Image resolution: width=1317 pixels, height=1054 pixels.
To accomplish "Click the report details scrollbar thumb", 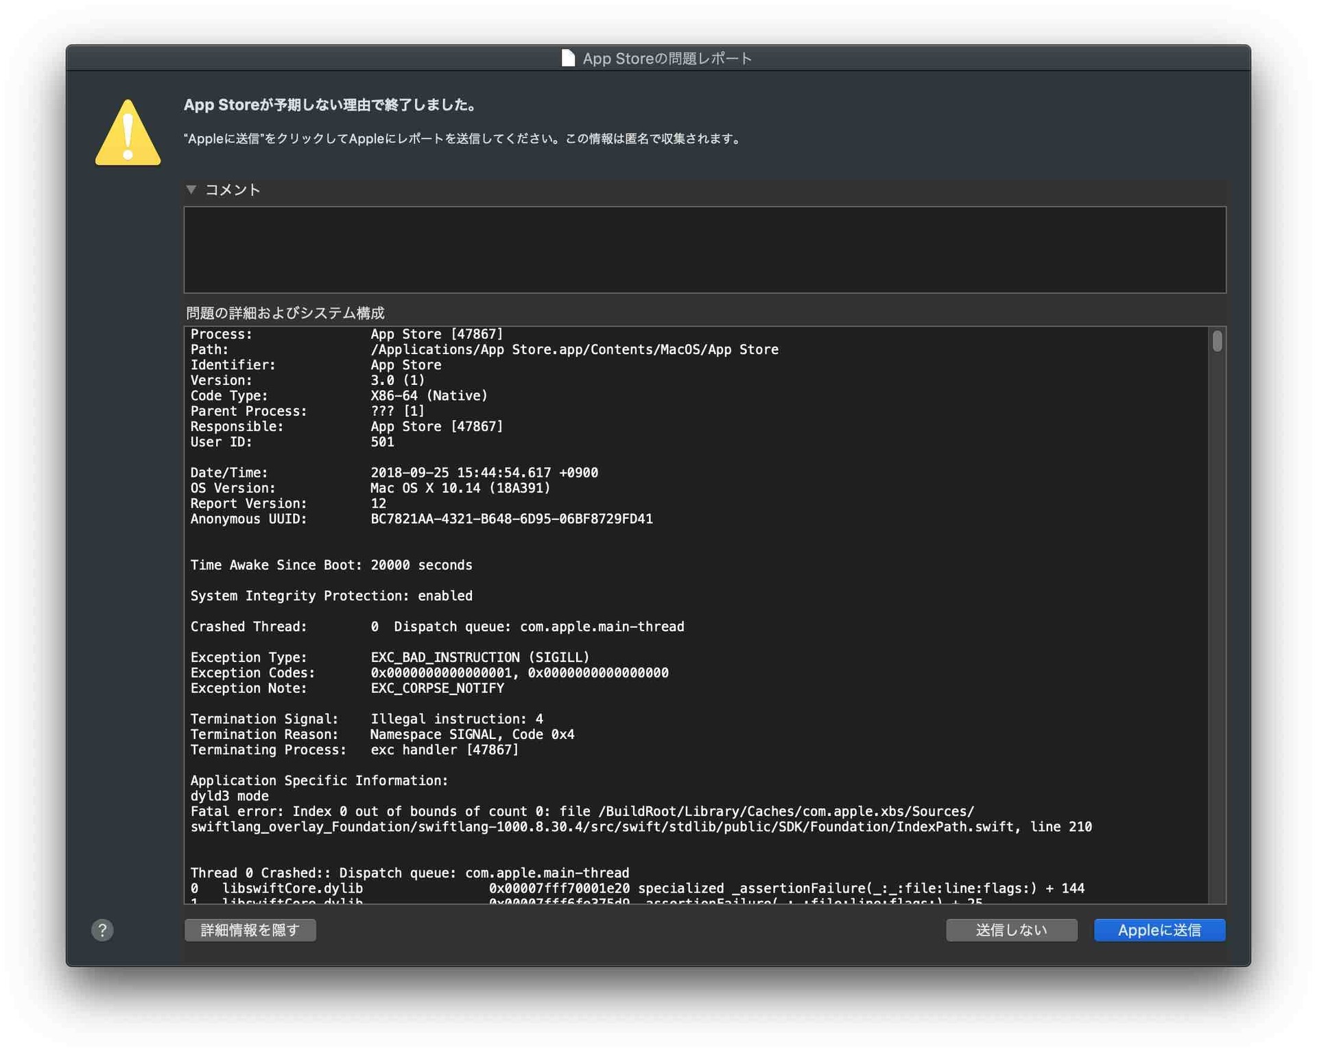I will click(1217, 341).
